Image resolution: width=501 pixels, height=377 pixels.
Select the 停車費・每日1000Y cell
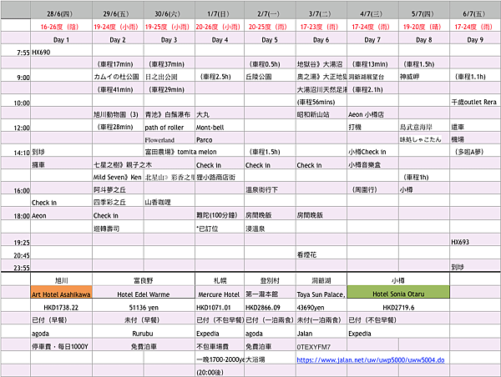(61, 346)
